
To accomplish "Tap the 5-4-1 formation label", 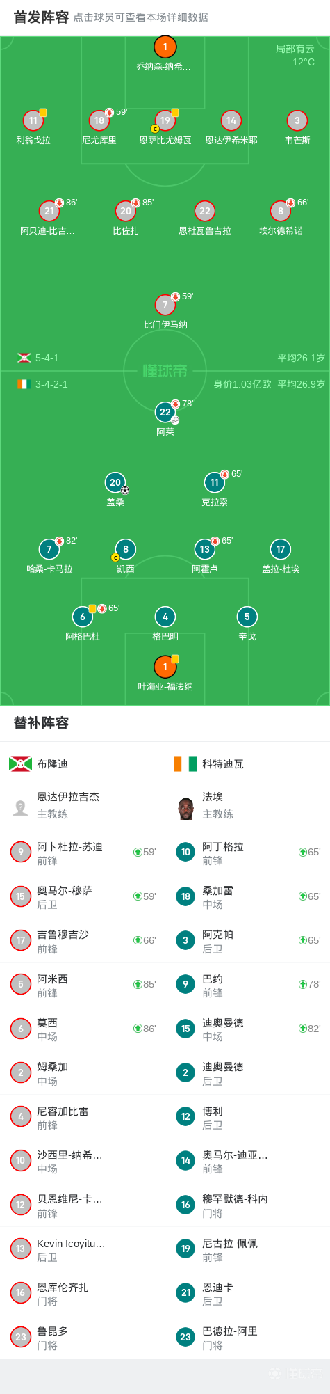I will pos(47,358).
